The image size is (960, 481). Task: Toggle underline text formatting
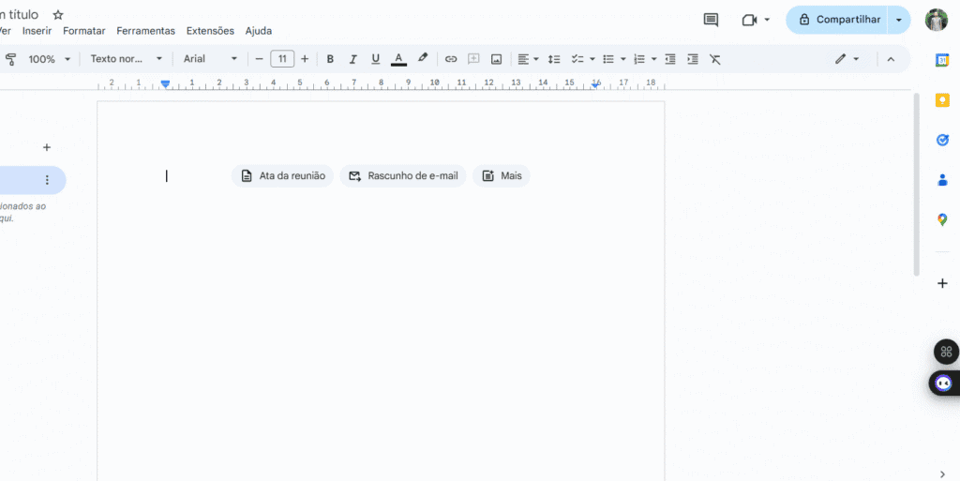pos(376,59)
